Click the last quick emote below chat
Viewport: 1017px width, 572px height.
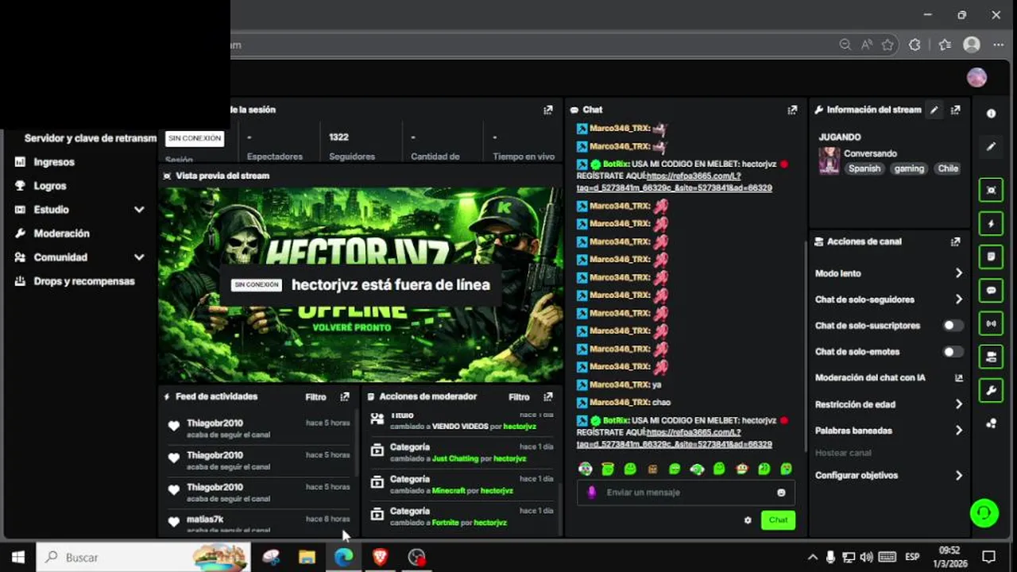pos(786,470)
